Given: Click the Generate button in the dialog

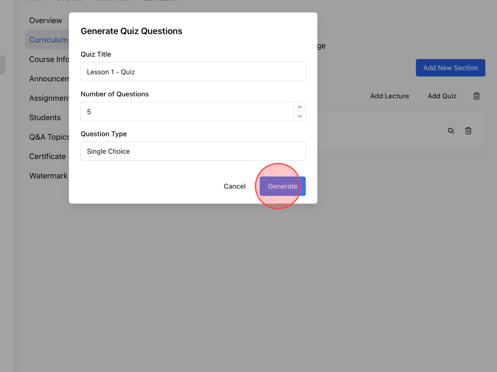Looking at the screenshot, I should click(283, 186).
